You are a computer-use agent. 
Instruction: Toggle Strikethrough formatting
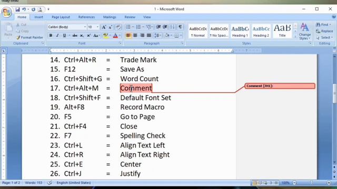[75, 36]
